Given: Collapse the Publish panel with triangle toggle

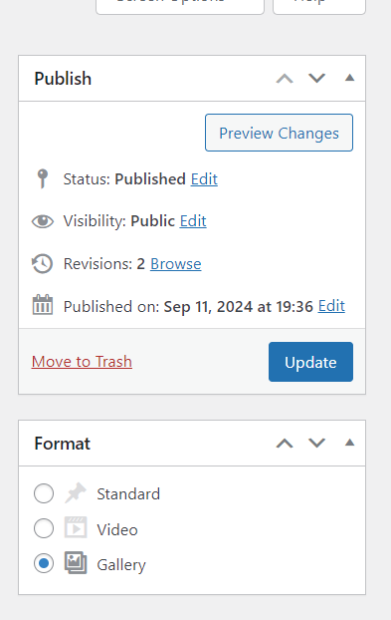Looking at the screenshot, I should click(349, 78).
